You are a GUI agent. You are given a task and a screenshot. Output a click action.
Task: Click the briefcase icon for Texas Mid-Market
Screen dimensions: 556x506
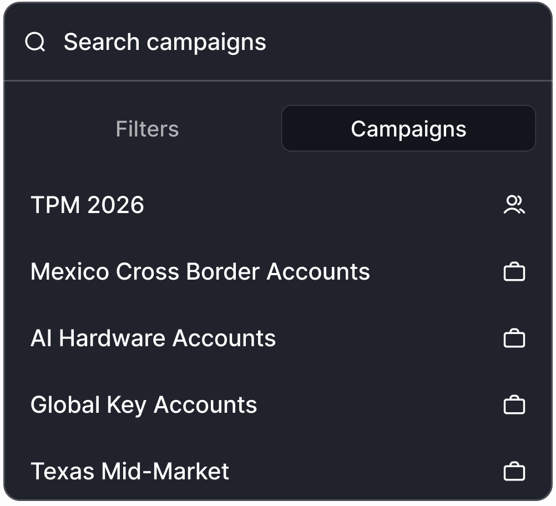click(x=514, y=471)
